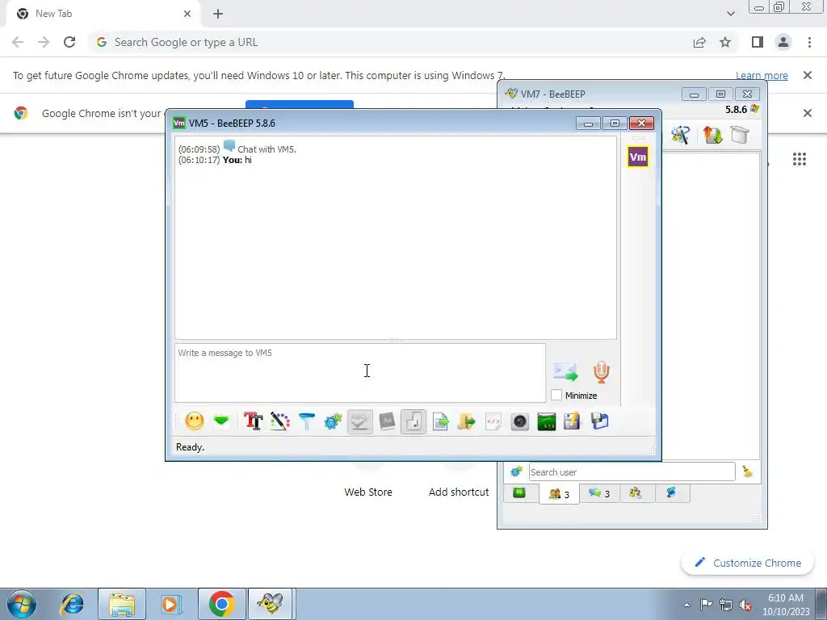The height and width of the screenshot is (620, 827).
Task: Click the Customize Chrome button
Action: tap(748, 563)
